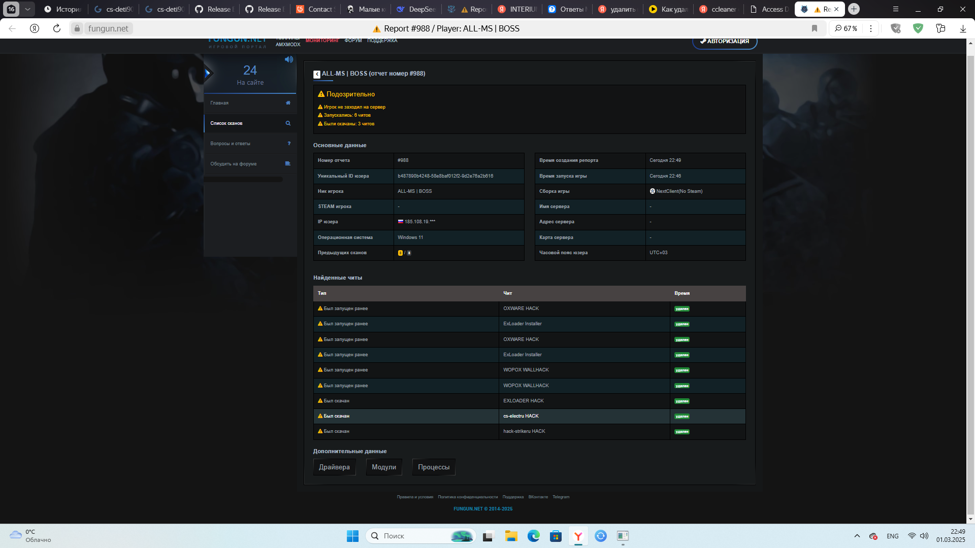975x548 pixels.
Task: Select the hack-strikeru HACK row
Action: [x=529, y=432]
